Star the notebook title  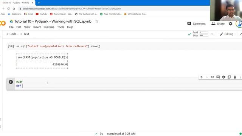[x=97, y=21]
